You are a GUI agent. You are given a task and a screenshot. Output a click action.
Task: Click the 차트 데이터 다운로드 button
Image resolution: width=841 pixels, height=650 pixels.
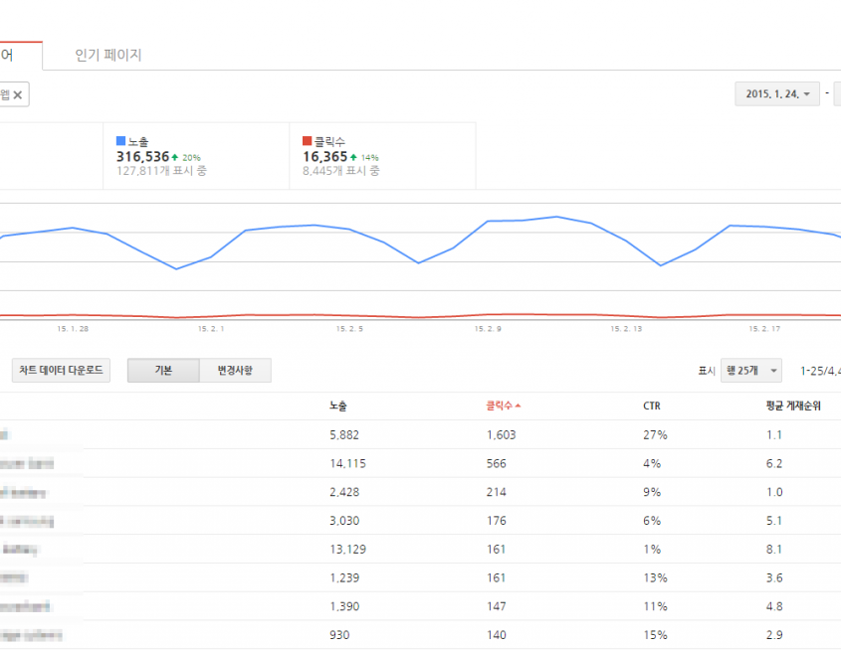pyautogui.click(x=61, y=370)
